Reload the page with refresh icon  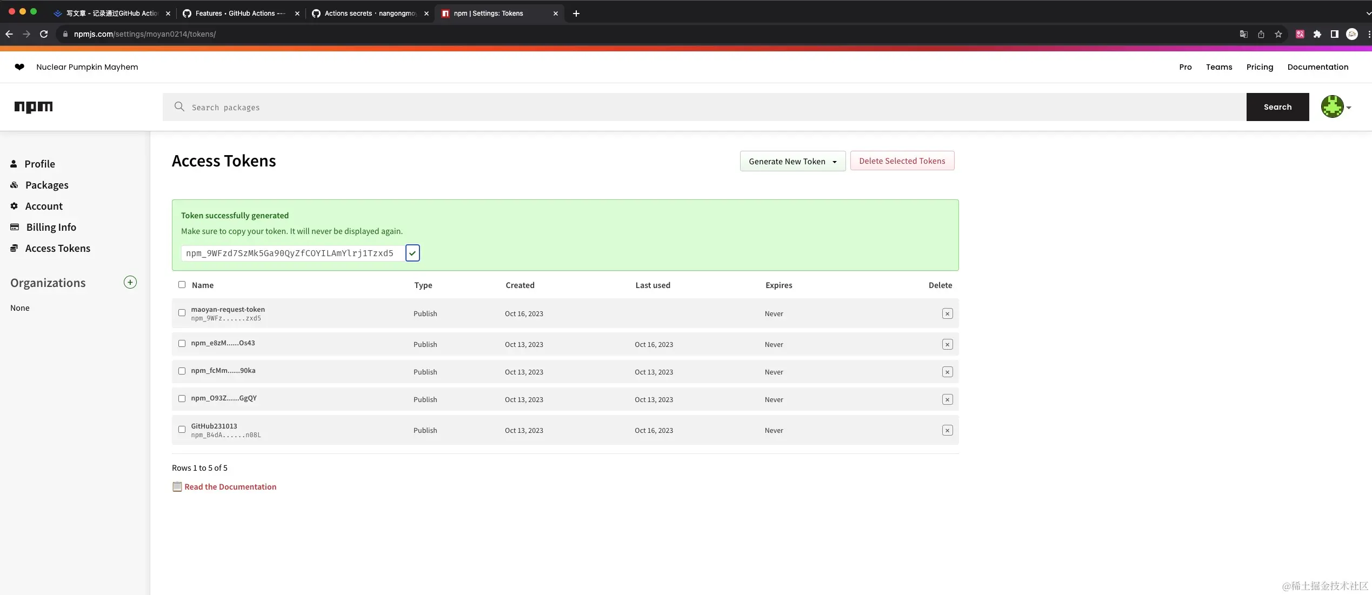pos(44,34)
